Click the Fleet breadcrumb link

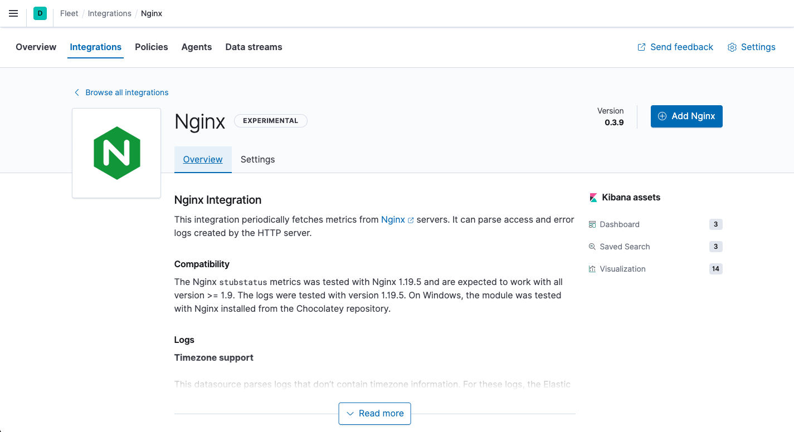pos(69,13)
